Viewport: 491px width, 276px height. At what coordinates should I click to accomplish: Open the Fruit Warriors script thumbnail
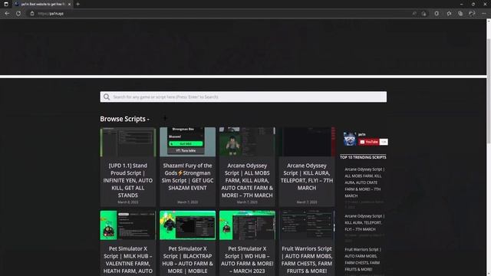pos(307,225)
